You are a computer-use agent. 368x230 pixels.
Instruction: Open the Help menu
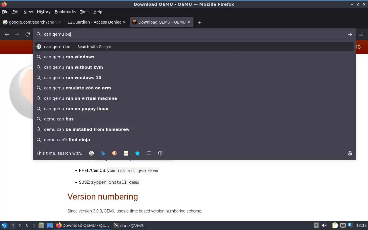coord(98,12)
